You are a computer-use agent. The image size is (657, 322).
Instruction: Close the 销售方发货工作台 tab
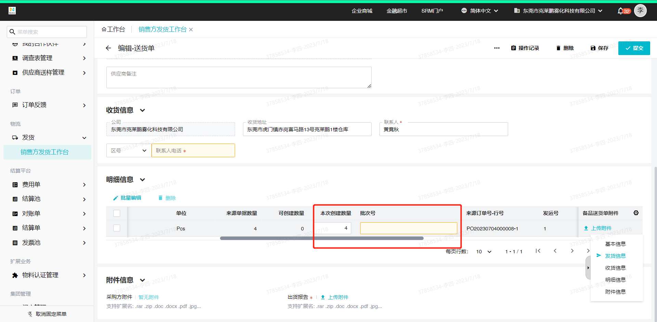pyautogui.click(x=191, y=30)
